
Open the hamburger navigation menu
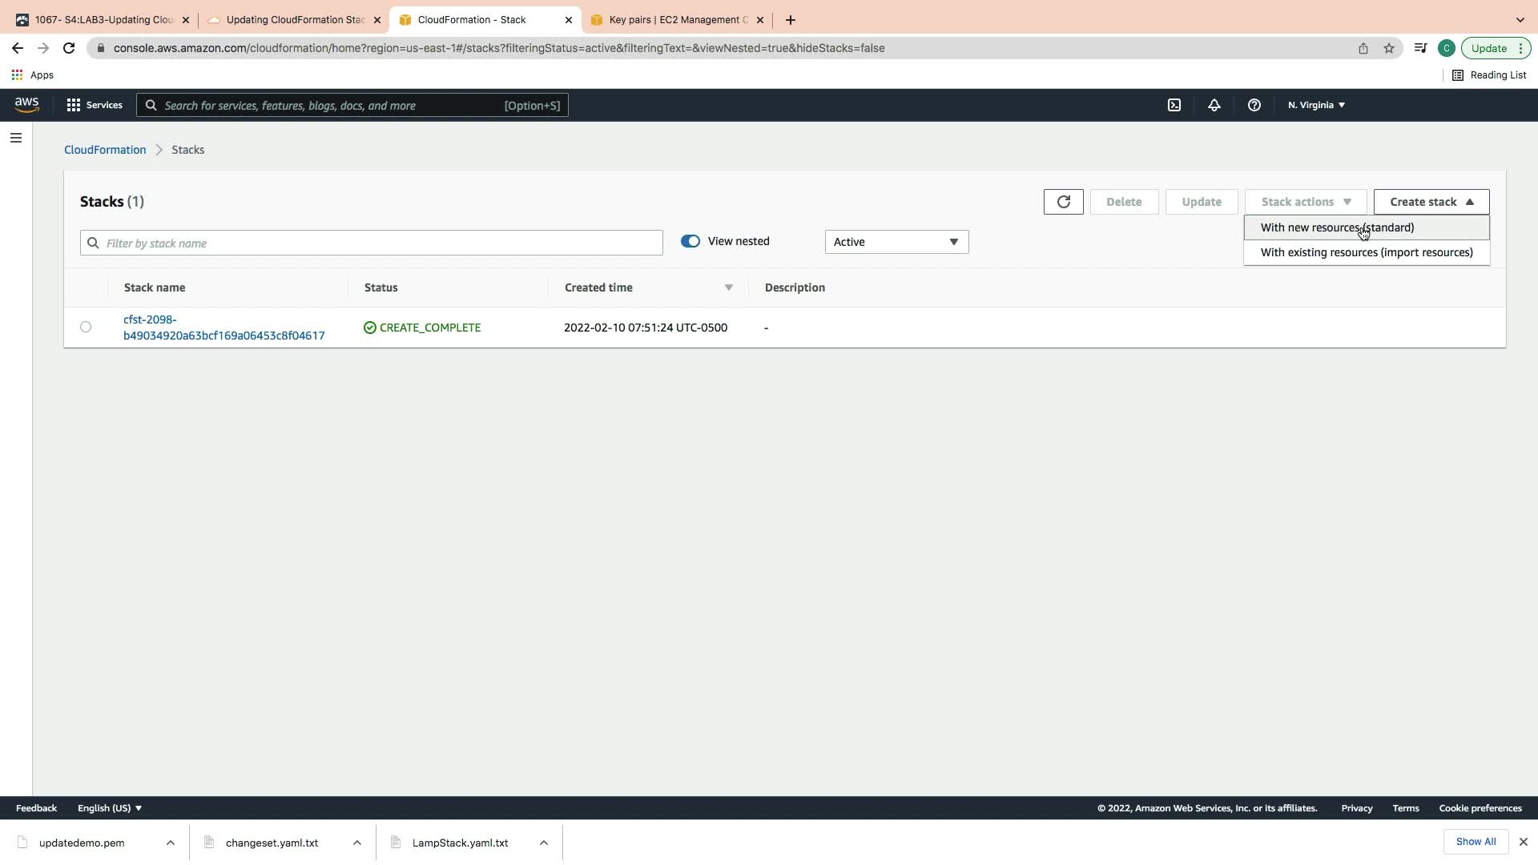pos(15,138)
